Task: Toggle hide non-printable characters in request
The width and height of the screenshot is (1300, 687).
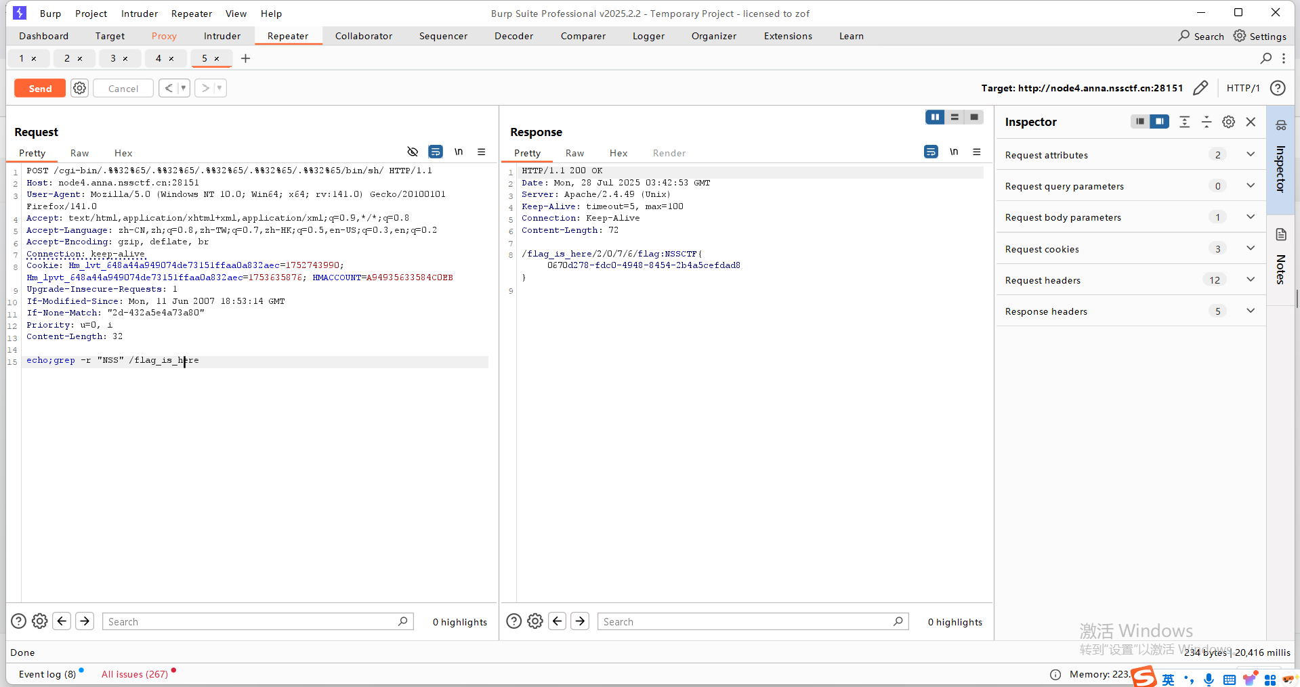Action: 413,152
